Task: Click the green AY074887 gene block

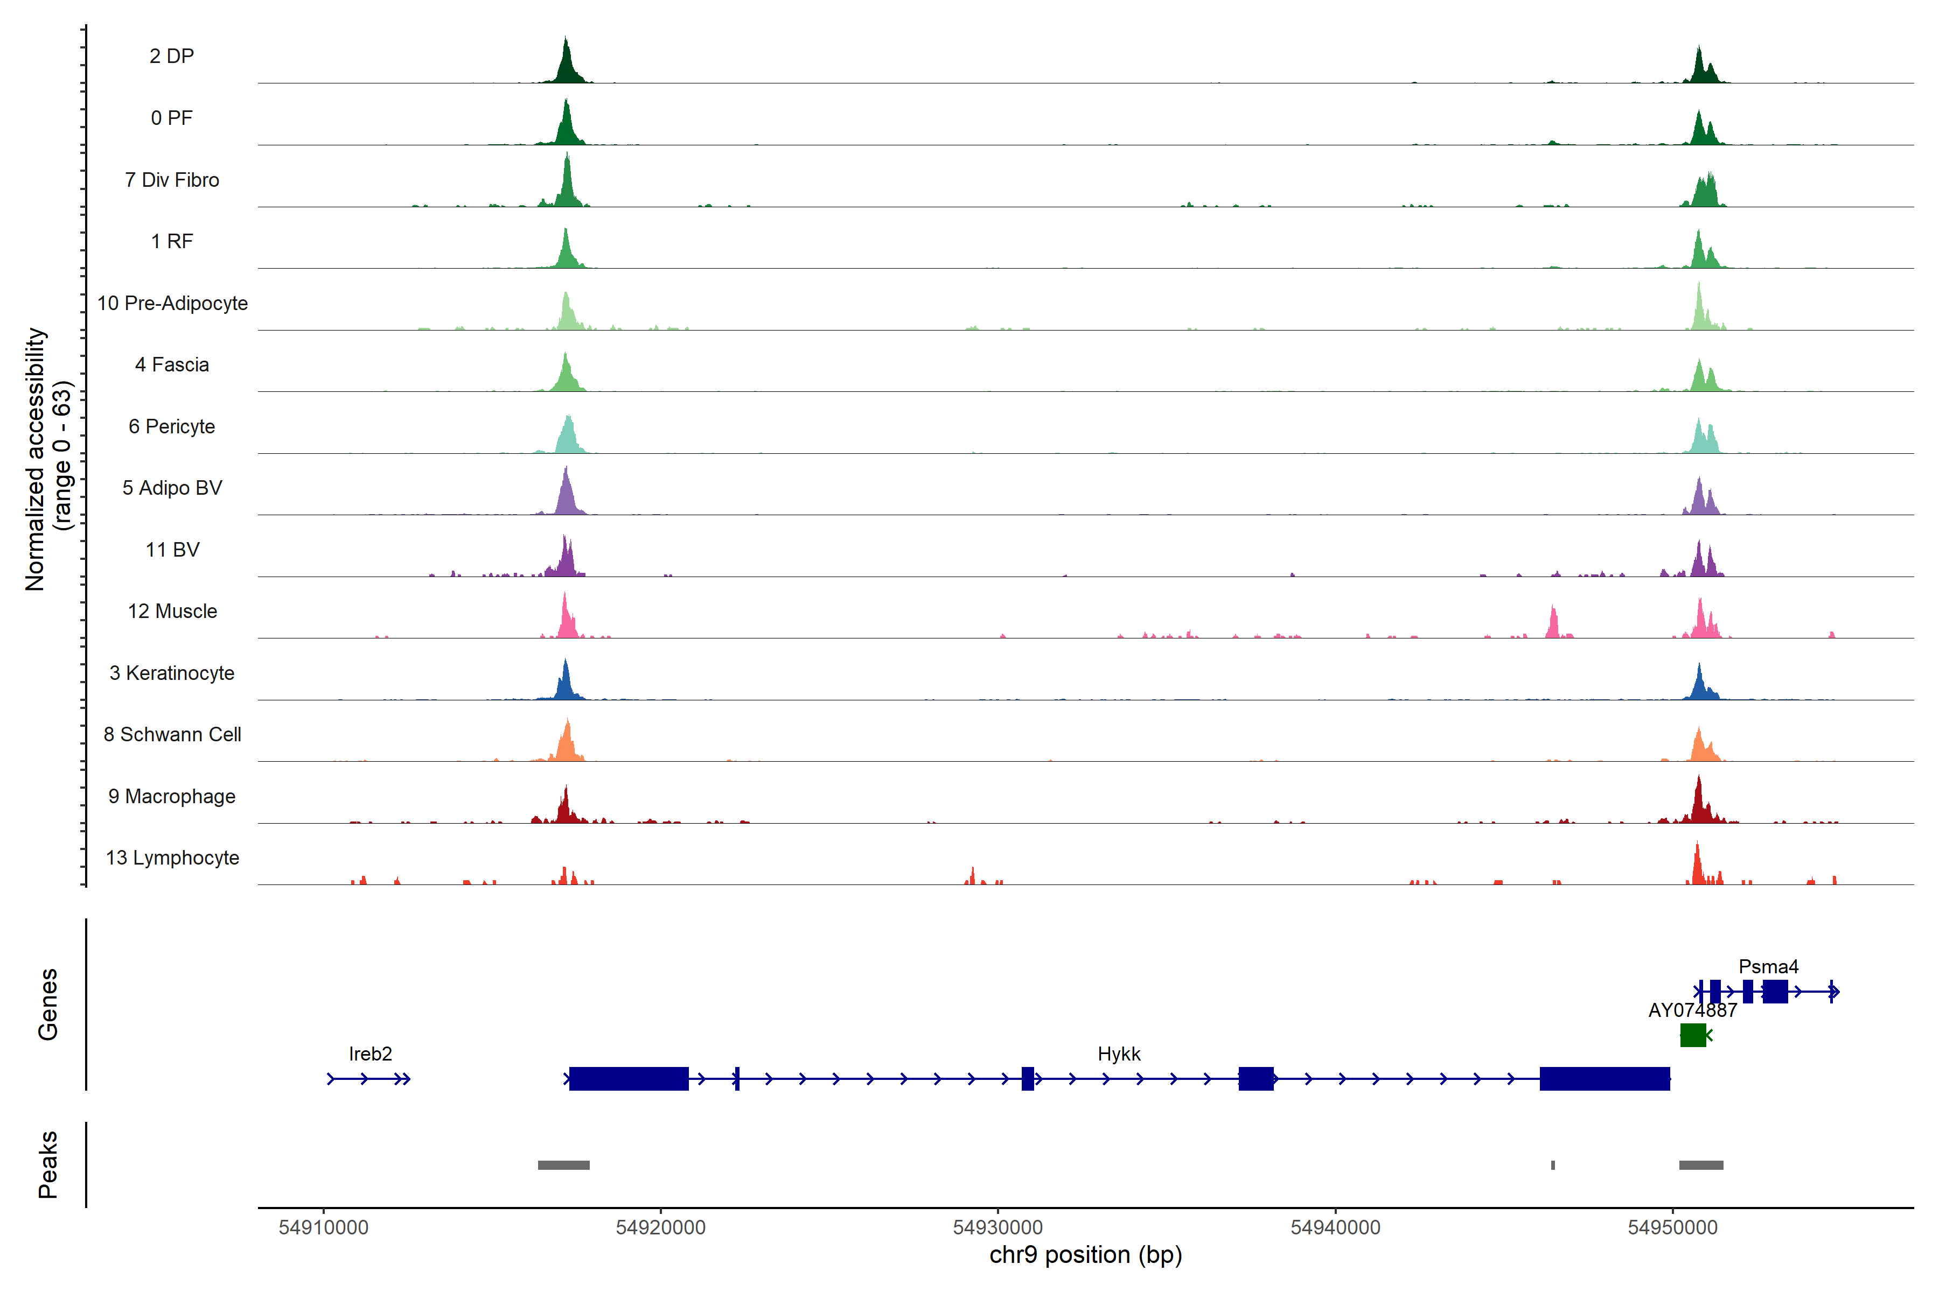Action: [x=1692, y=1035]
